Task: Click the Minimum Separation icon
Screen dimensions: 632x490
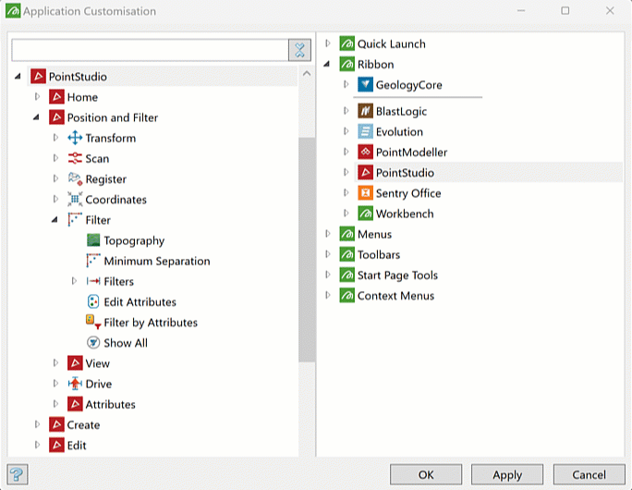Action: coord(93,261)
